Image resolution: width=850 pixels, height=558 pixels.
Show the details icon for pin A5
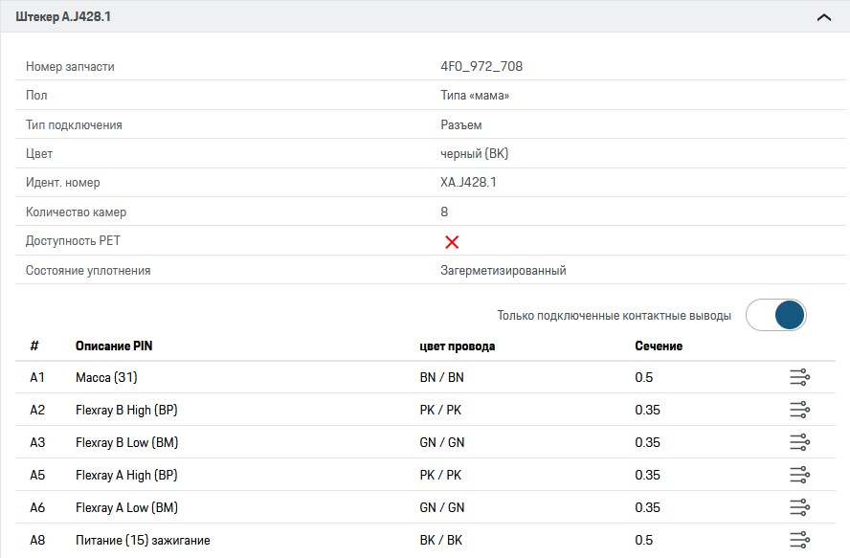[x=799, y=475]
